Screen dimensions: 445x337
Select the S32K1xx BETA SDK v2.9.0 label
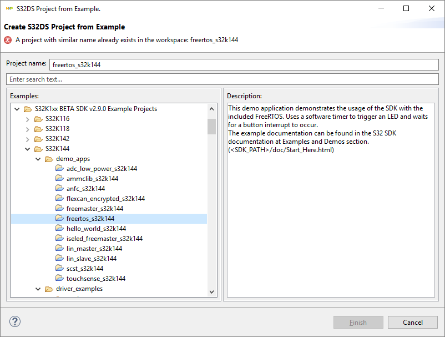(x=96, y=109)
